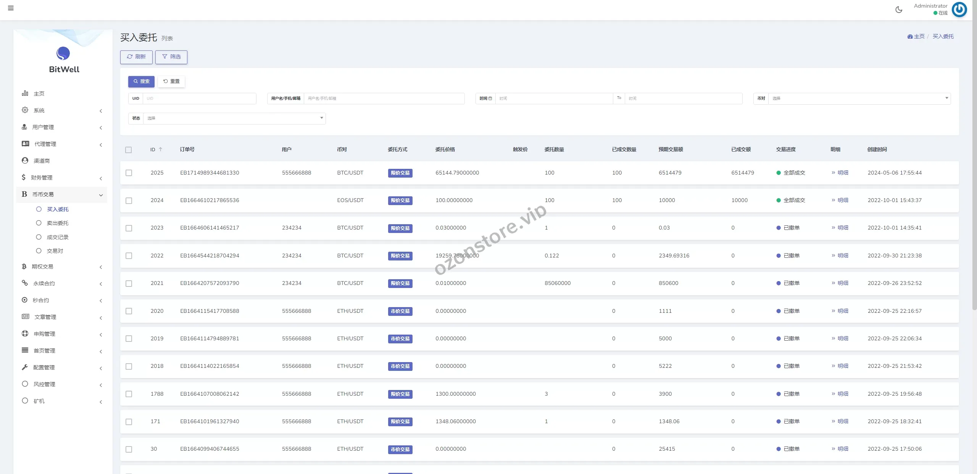Click the 主页 bar chart sidebar icon

(x=25, y=93)
